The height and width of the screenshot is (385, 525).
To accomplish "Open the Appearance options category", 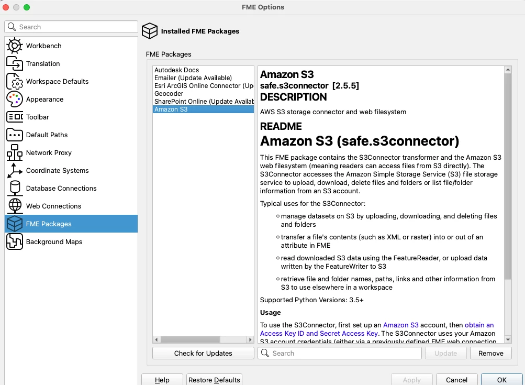I will click(x=71, y=99).
